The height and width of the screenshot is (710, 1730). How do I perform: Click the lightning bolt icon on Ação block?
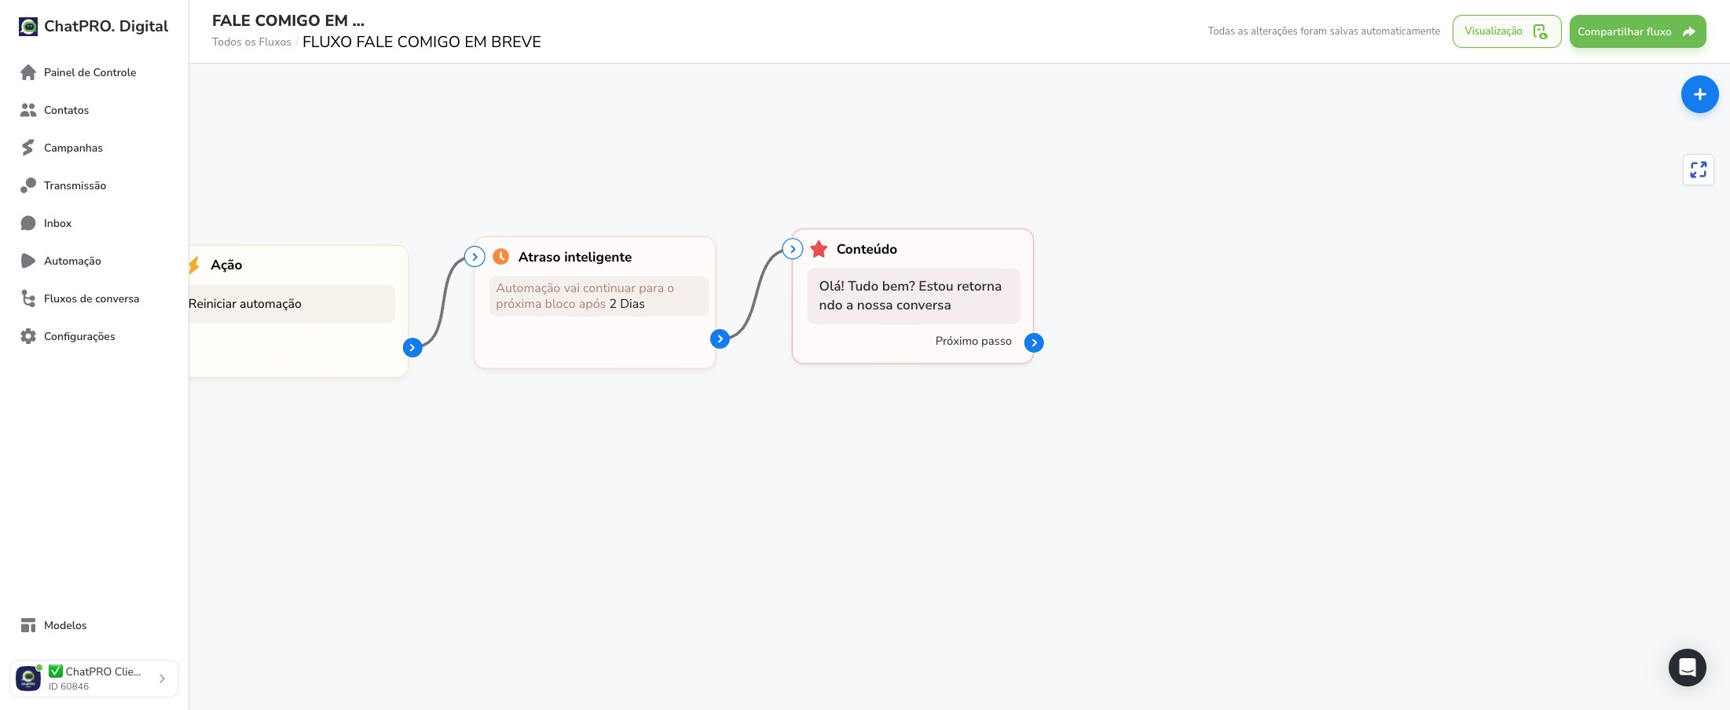point(193,265)
